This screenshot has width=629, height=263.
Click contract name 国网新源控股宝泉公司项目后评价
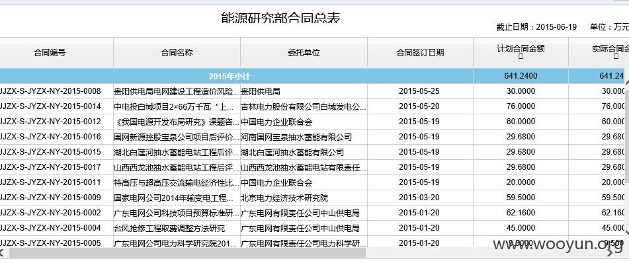[x=177, y=137]
